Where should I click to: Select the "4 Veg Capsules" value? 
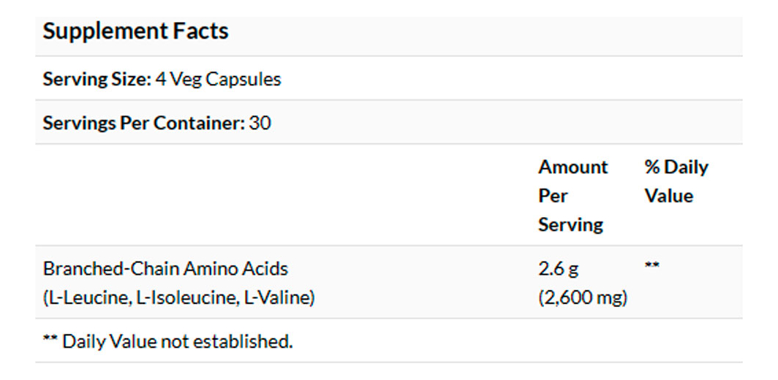tap(218, 79)
